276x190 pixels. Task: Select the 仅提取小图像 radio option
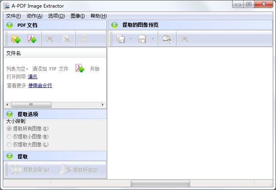10,137
